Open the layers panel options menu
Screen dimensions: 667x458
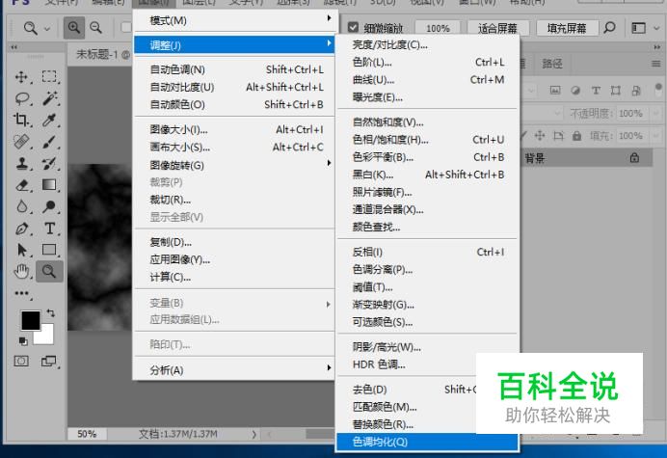coord(656,64)
